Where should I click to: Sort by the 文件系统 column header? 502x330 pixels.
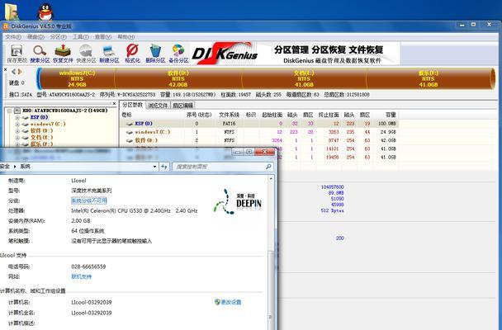[x=230, y=115]
